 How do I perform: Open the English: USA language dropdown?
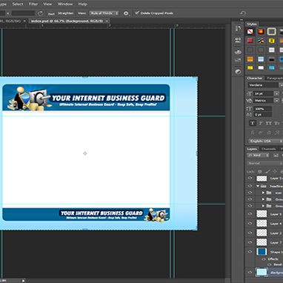point(265,141)
